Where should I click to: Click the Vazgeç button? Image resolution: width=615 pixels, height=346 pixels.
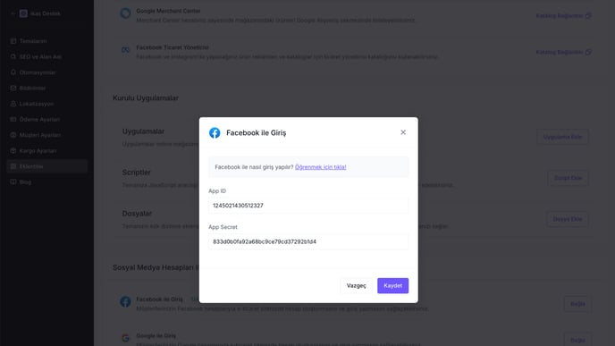coord(356,285)
